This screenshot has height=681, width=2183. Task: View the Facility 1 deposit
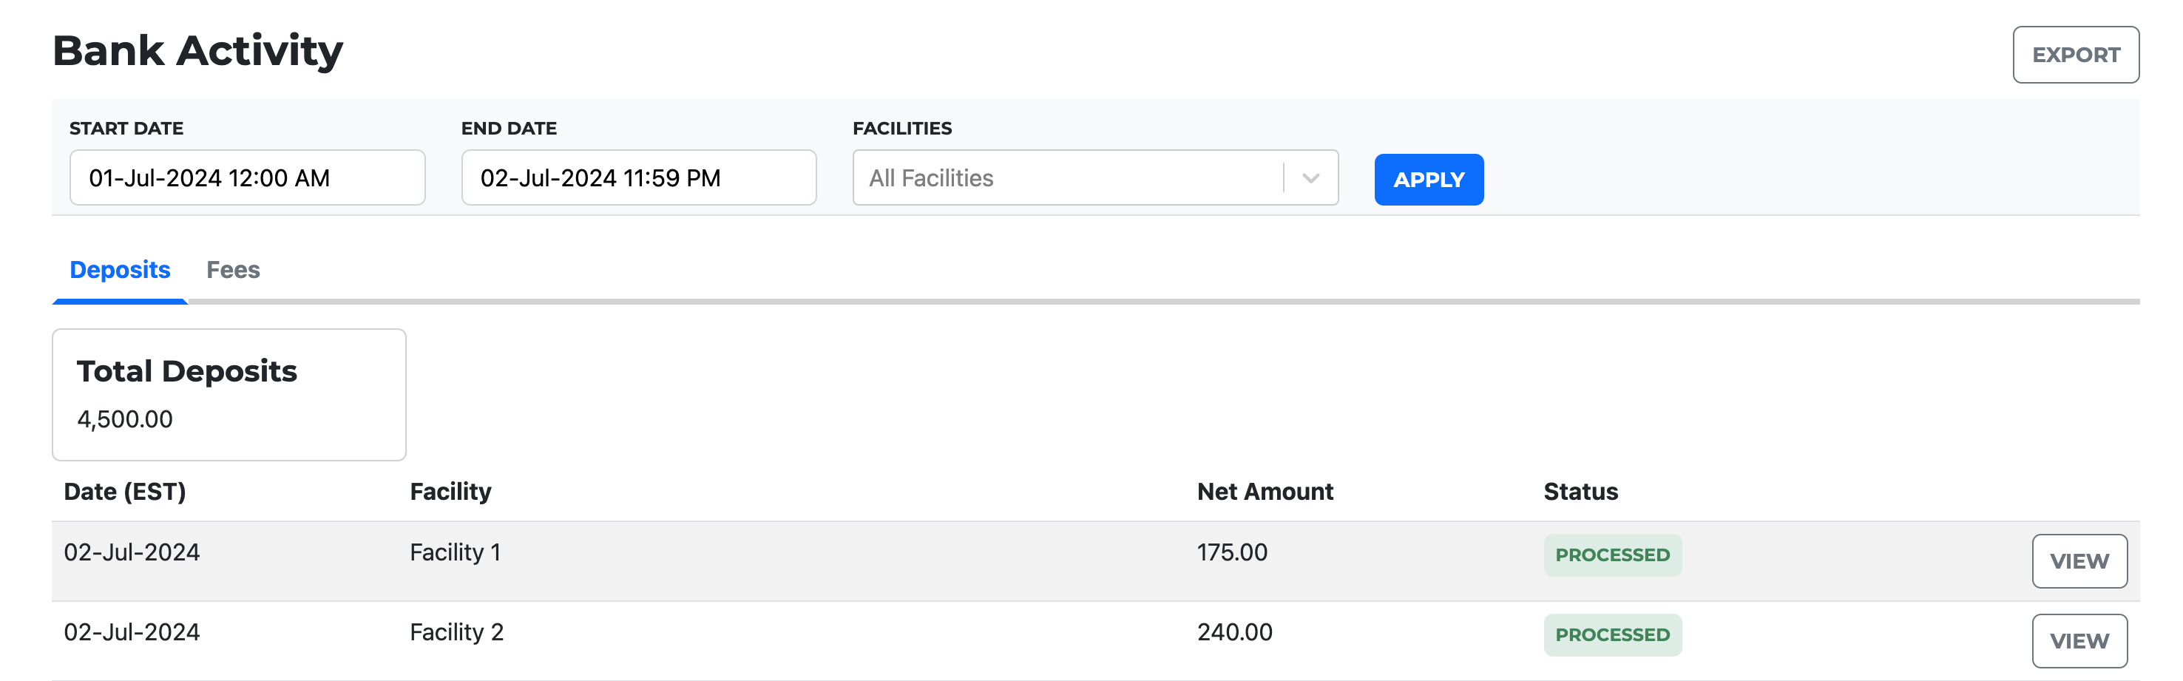pyautogui.click(x=2079, y=560)
